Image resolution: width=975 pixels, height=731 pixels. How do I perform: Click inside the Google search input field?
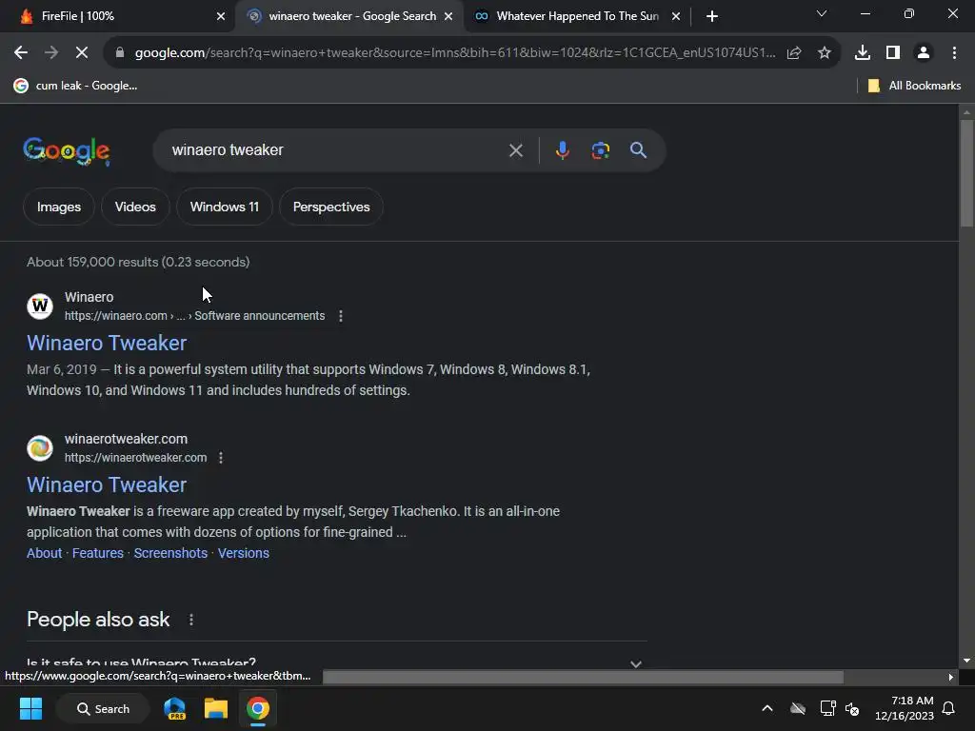[x=336, y=150]
